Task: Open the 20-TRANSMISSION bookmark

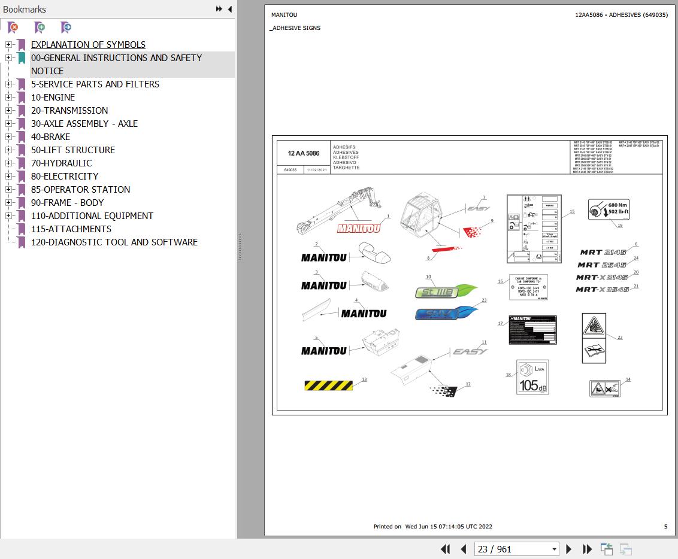Action: pyautogui.click(x=69, y=110)
